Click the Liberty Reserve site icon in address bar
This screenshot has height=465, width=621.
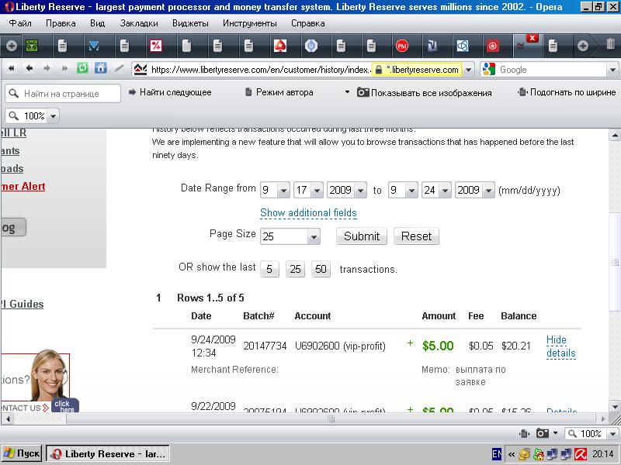click(x=141, y=70)
